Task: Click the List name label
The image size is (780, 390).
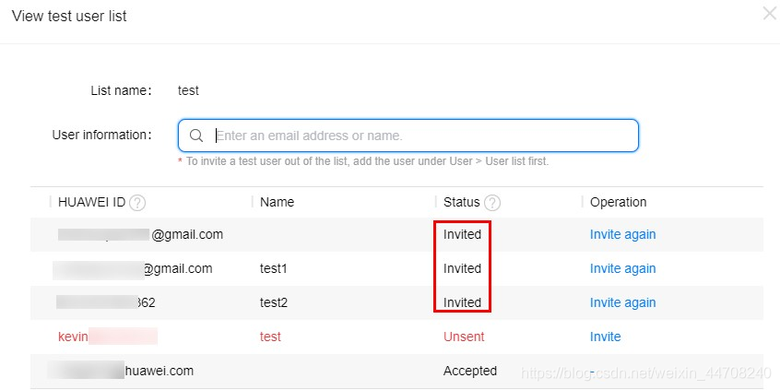Action: point(121,91)
